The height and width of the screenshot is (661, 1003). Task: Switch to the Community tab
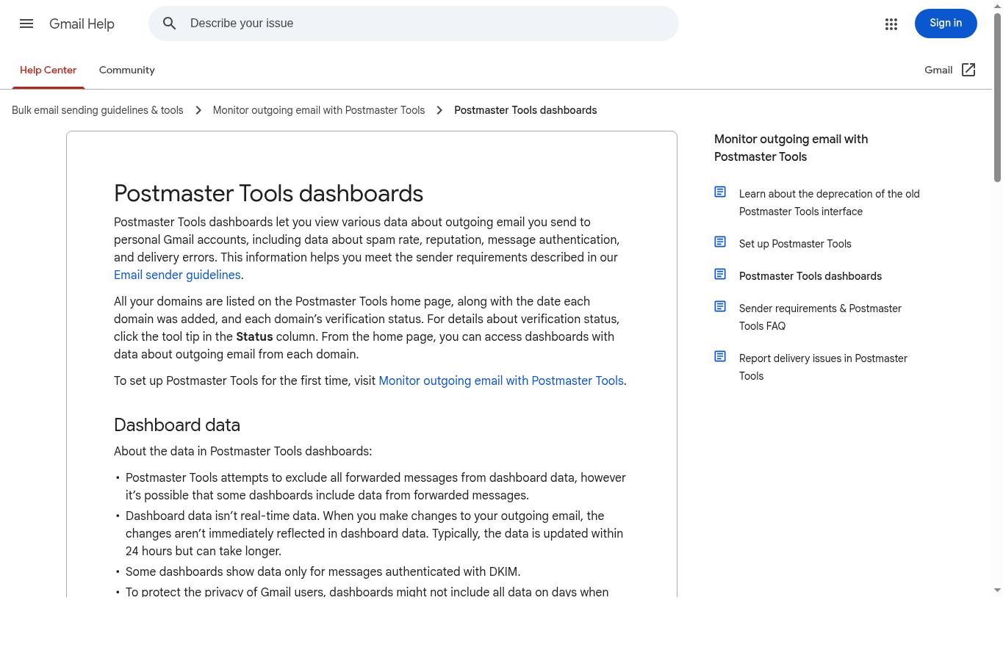pos(127,71)
